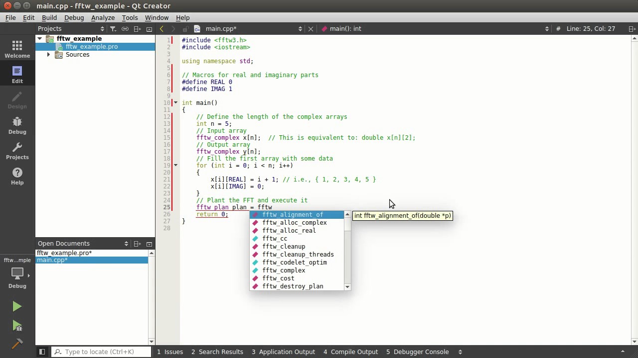638x358 pixels.
Task: Split the Projects pane
Action: pos(137,29)
